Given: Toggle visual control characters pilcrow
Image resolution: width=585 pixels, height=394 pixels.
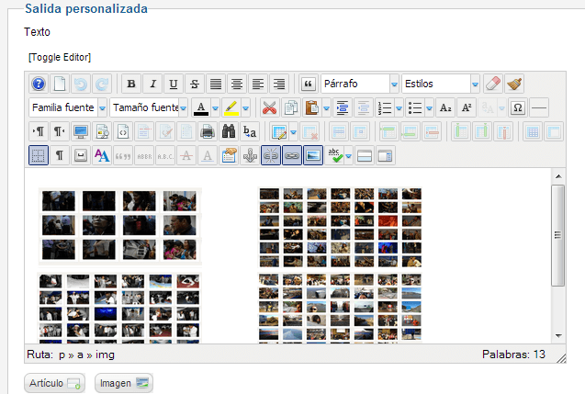Looking at the screenshot, I should coord(60,155).
